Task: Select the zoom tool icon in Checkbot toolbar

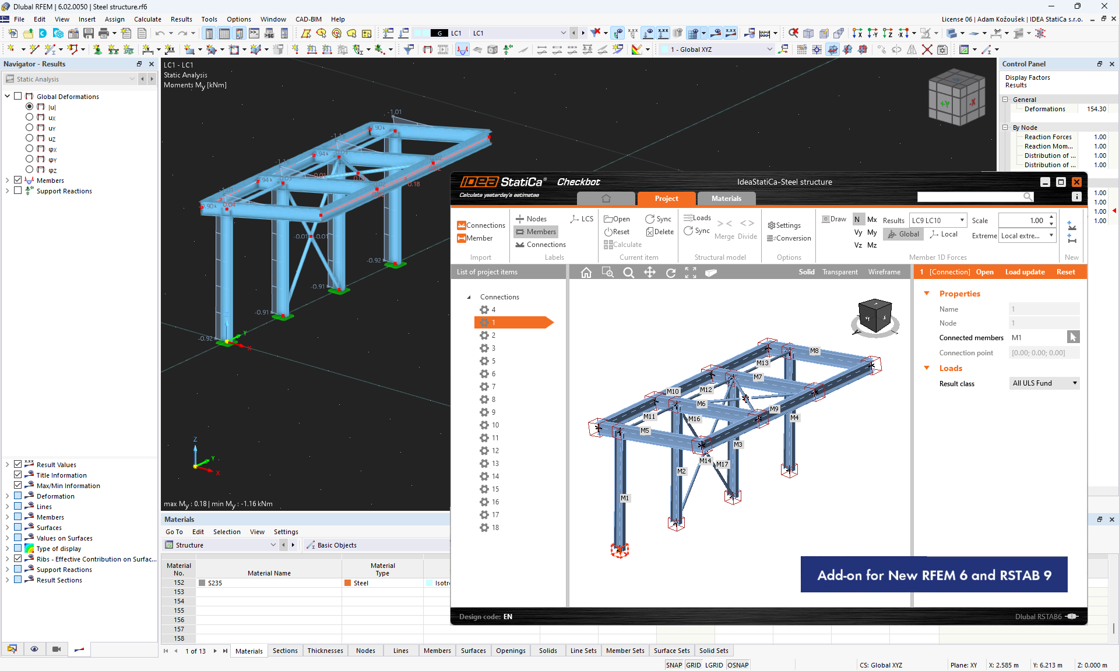Action: tap(628, 271)
